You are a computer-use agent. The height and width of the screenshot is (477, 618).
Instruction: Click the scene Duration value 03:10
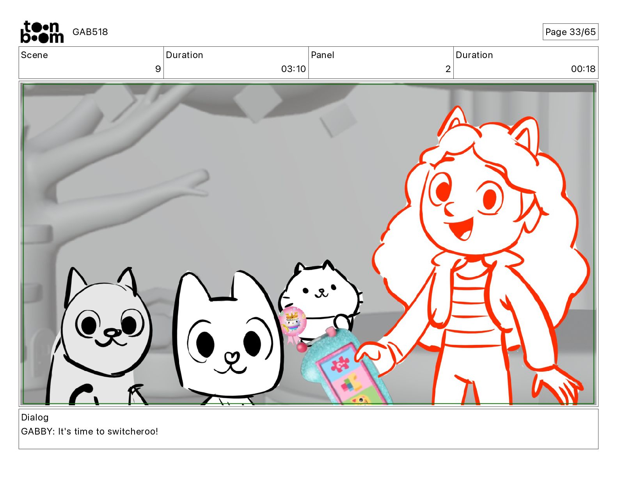[x=293, y=69]
